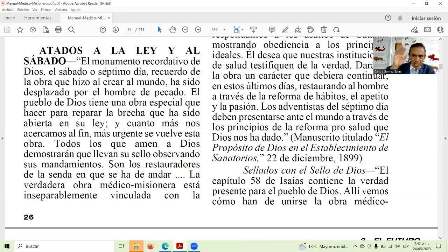This screenshot has height=252, width=448.
Task: Open the notifications bell
Action: [x=400, y=18]
